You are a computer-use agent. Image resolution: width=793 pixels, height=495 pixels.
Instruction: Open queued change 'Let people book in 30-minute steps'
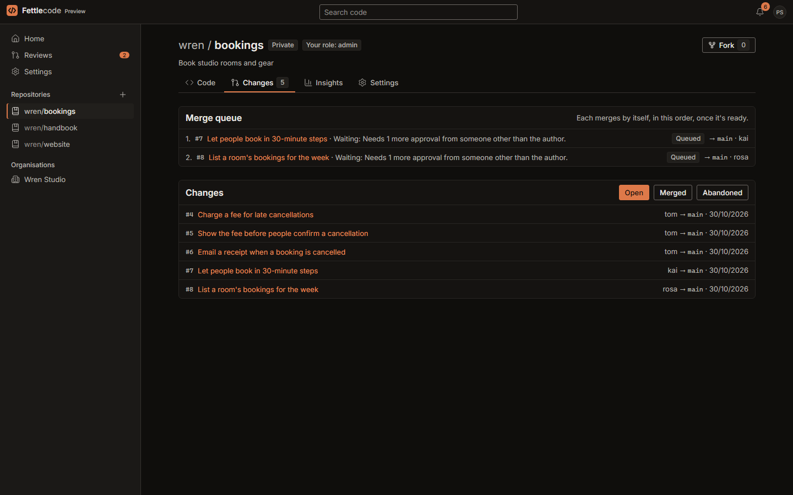267,139
